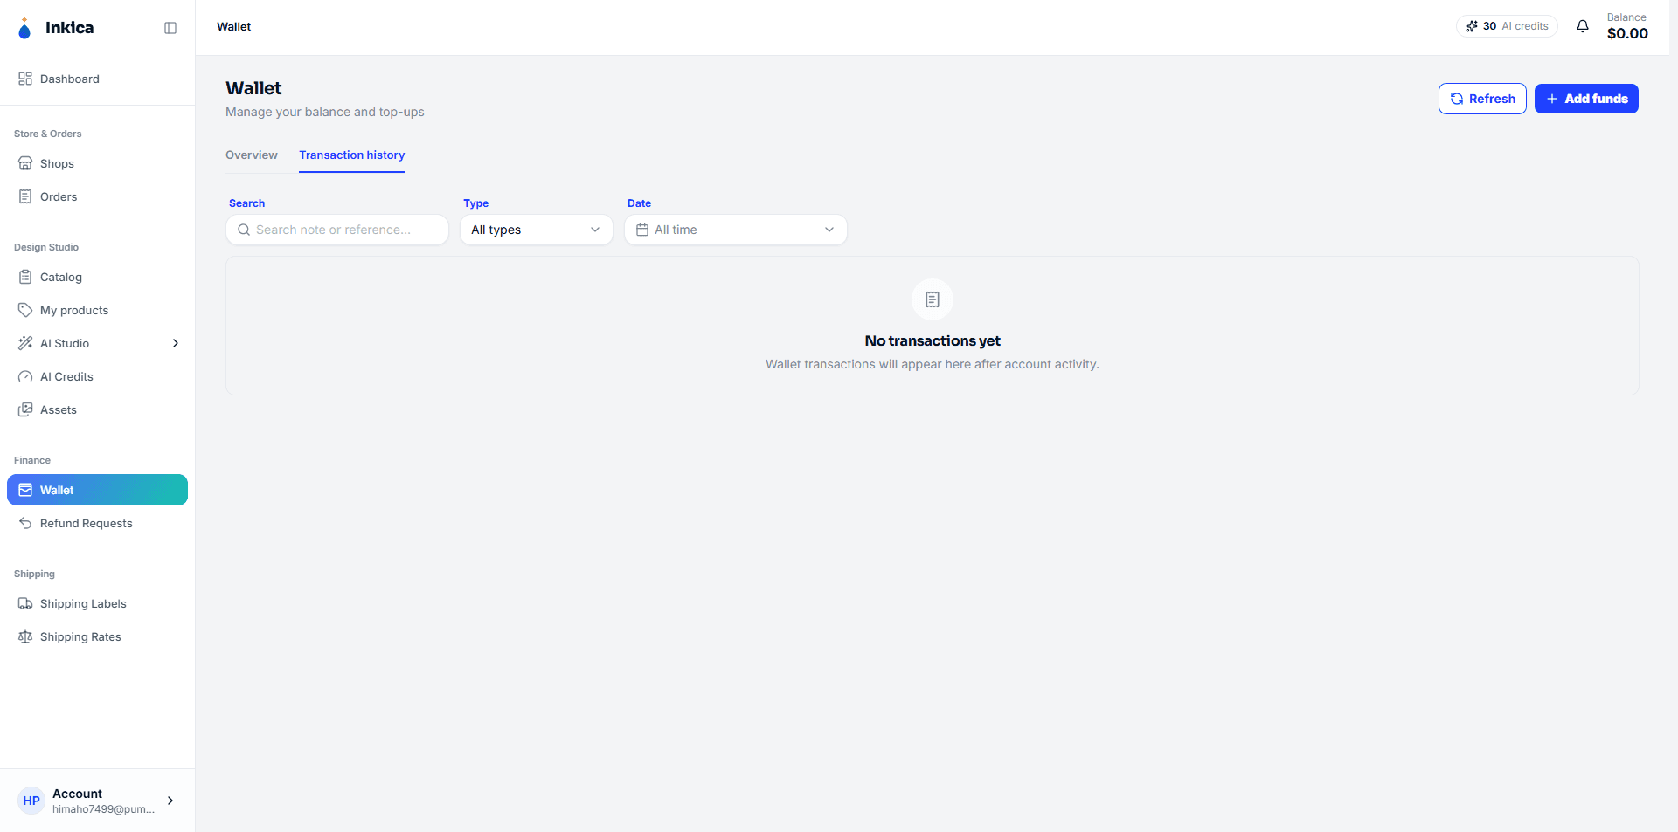This screenshot has height=832, width=1678.
Task: Open the Catalog menu item
Action: pyautogui.click(x=97, y=277)
